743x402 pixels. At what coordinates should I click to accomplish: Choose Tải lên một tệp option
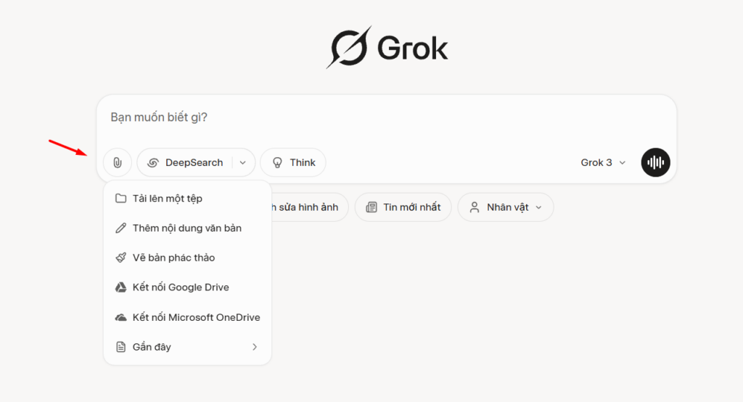[x=187, y=198]
